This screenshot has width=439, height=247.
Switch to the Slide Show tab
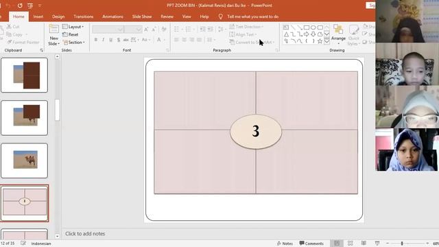click(x=142, y=16)
